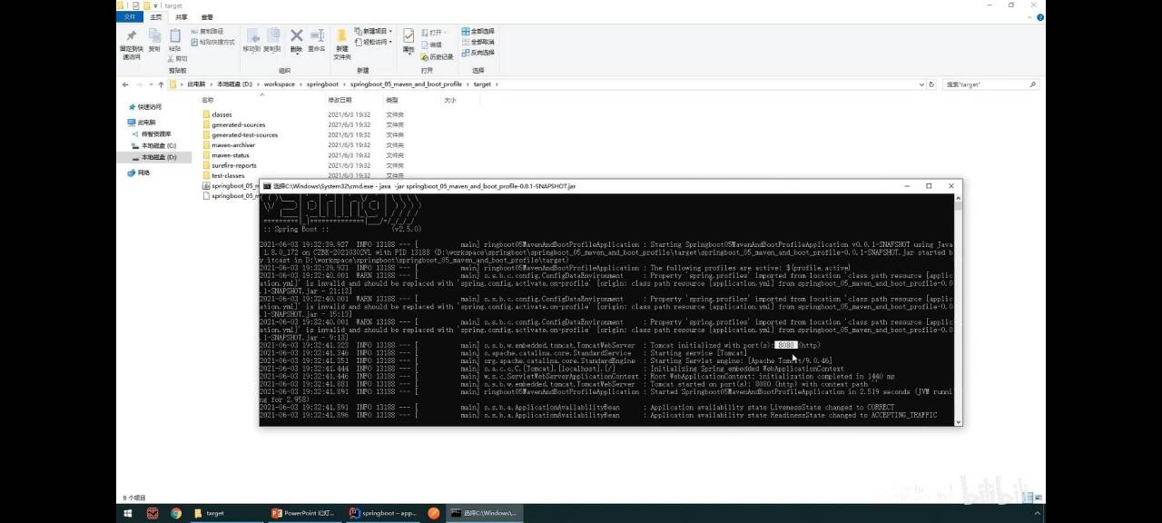Select 本地磁盘 (D:) in sidebar

tap(153, 157)
